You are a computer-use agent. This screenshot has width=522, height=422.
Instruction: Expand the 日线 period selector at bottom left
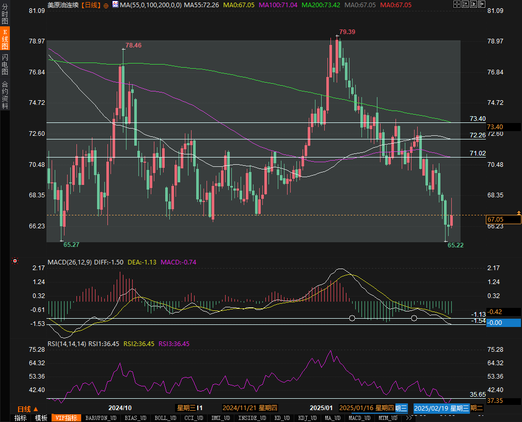coord(28,409)
